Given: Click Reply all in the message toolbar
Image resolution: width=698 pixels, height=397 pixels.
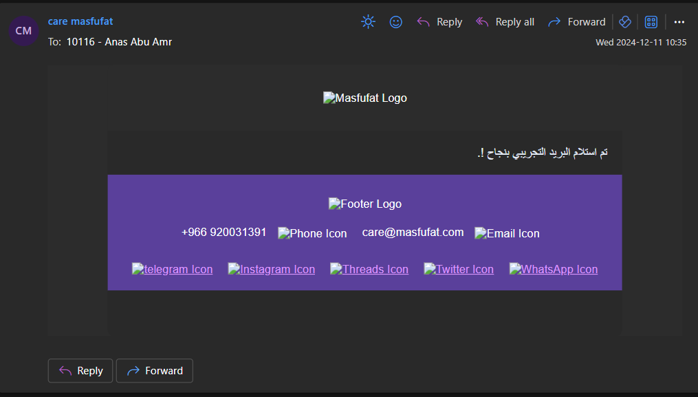Looking at the screenshot, I should tap(505, 22).
